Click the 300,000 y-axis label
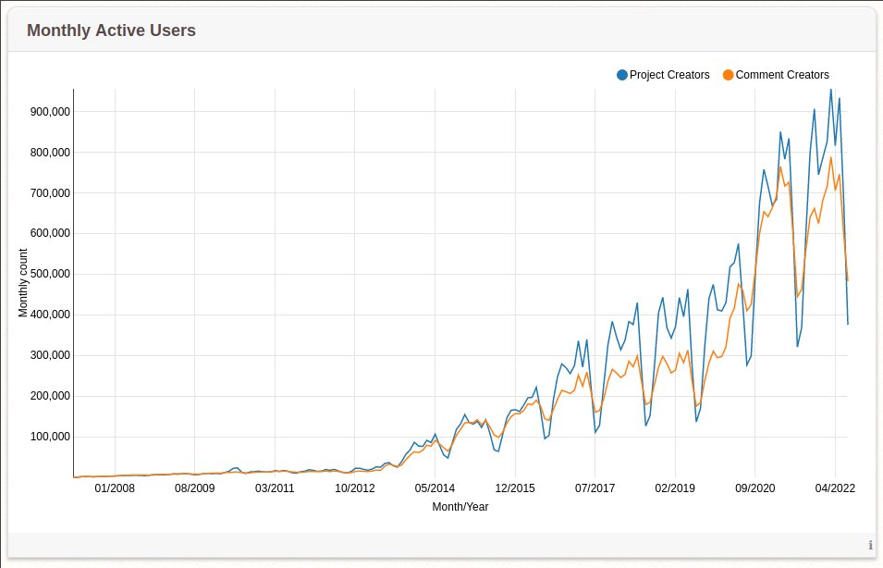883x568 pixels. coord(50,355)
